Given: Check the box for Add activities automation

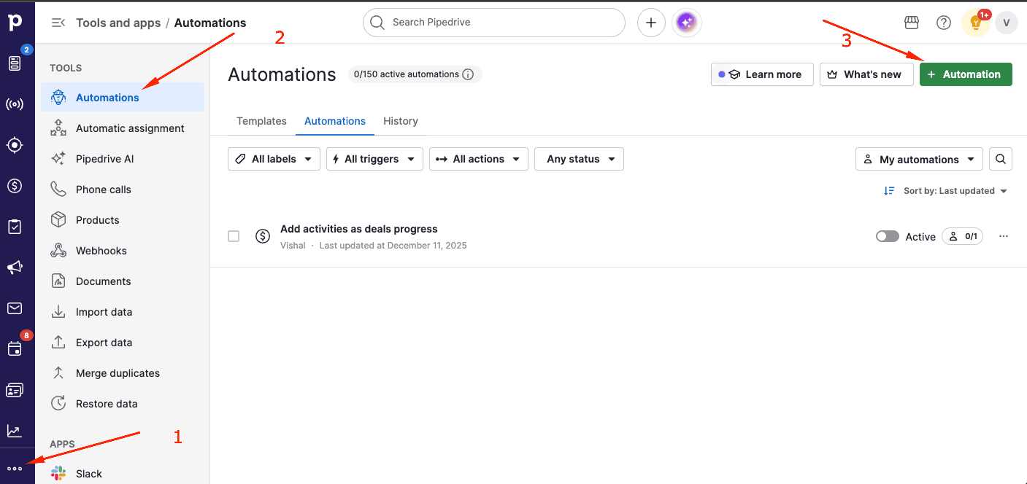Looking at the screenshot, I should point(234,236).
